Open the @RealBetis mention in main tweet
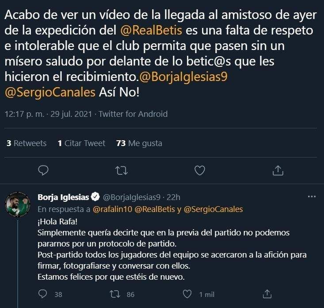The image size is (324, 308). 151,31
